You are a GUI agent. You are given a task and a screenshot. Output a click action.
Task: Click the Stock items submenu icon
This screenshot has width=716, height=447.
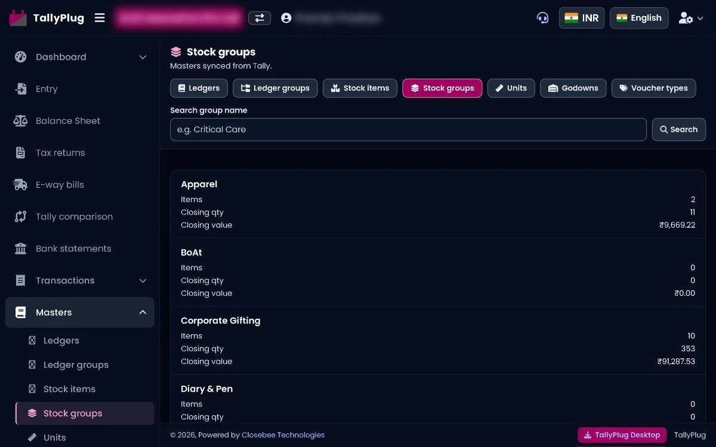(x=32, y=389)
